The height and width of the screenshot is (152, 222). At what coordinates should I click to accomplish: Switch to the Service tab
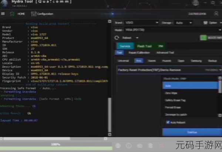[x=125, y=46]
